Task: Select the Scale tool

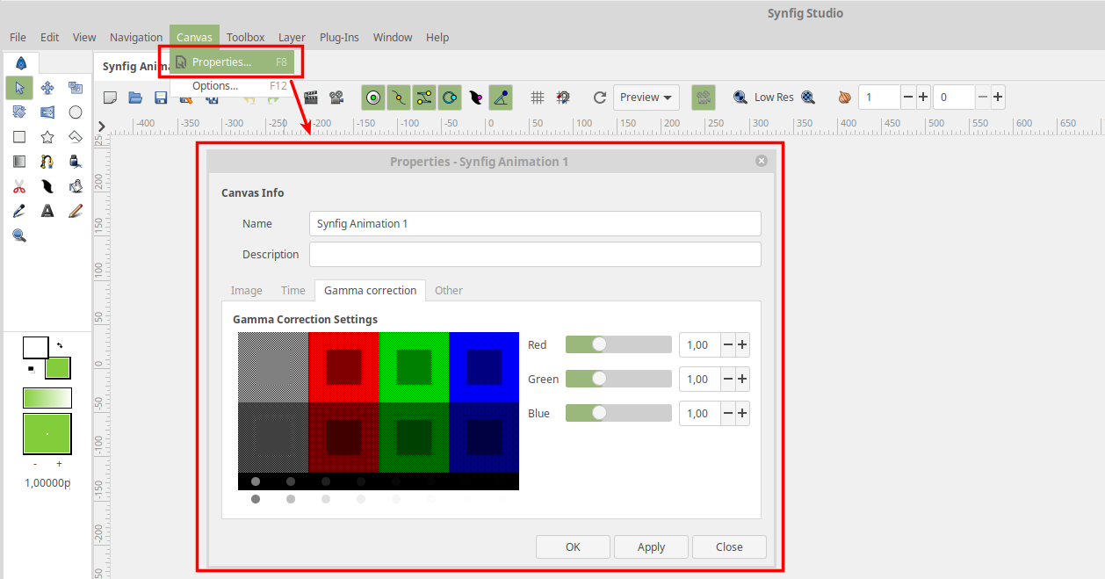Action: [76, 87]
